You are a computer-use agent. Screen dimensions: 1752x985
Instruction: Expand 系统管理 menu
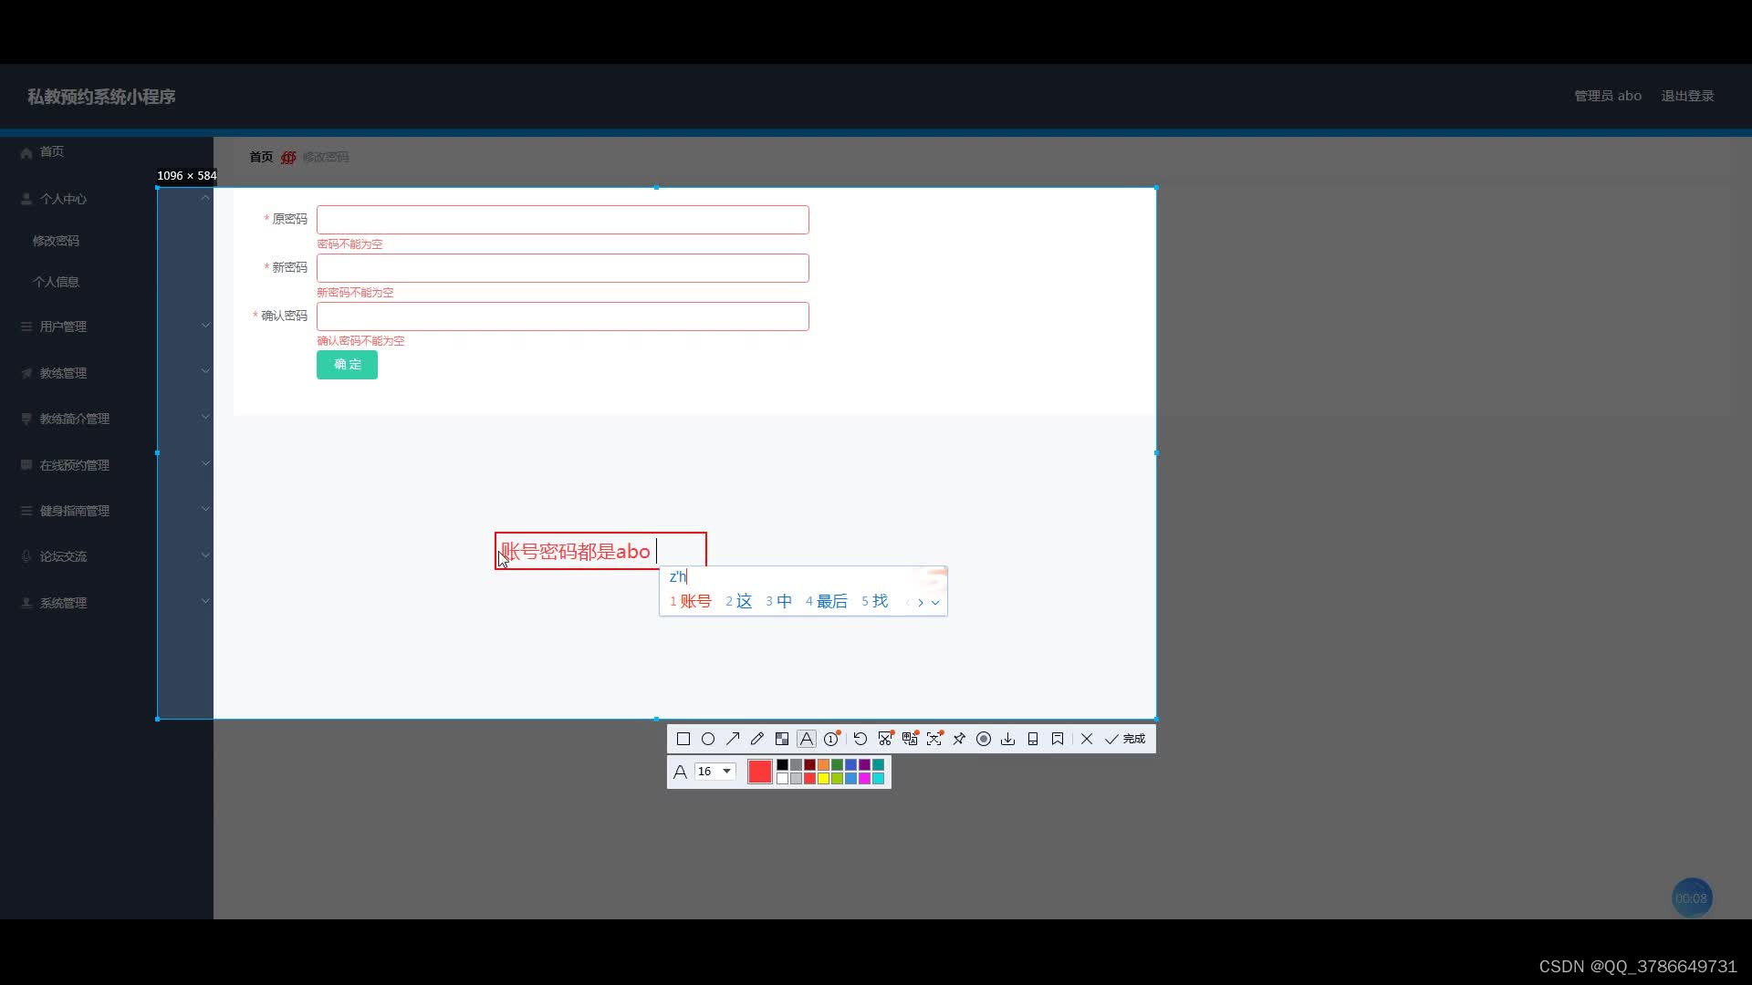point(107,603)
